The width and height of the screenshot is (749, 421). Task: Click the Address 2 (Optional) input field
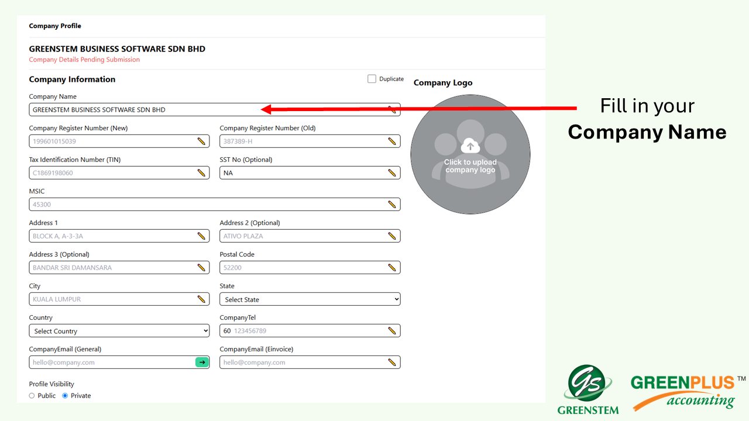pyautogui.click(x=310, y=236)
